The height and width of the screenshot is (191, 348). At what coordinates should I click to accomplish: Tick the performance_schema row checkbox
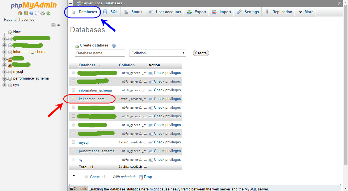(73, 151)
